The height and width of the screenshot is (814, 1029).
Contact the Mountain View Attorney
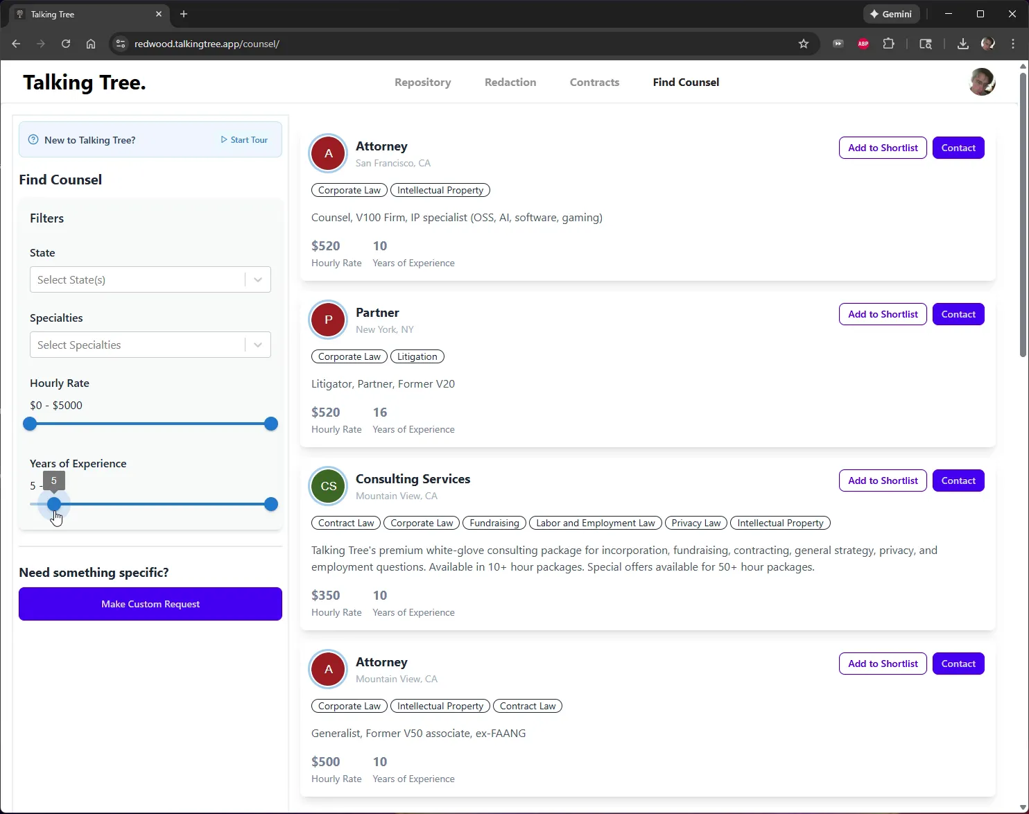coord(958,664)
